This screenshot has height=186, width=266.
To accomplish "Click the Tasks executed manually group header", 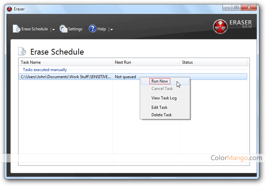I will (45, 70).
